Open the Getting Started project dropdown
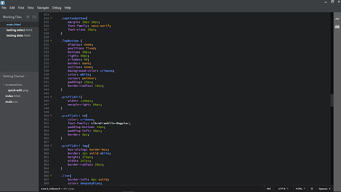 (x=15, y=76)
